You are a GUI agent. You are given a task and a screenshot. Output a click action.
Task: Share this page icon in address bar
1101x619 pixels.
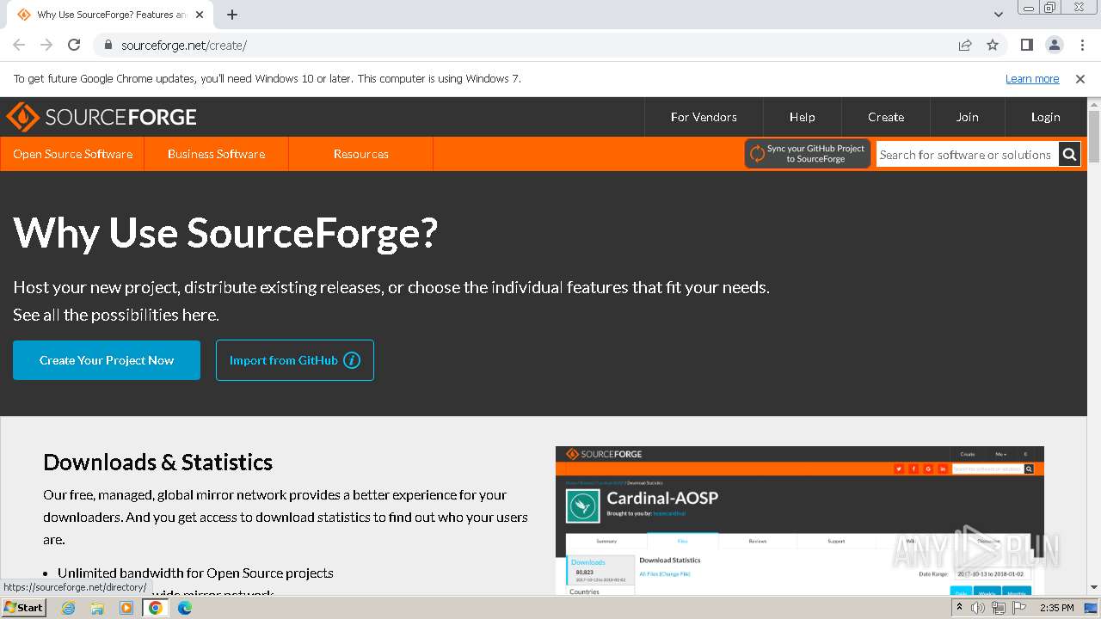[965, 45]
